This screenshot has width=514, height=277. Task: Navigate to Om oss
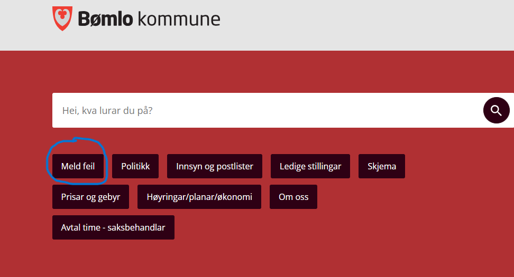(x=293, y=197)
